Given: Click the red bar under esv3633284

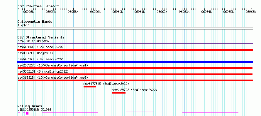Looking at the screenshot, I should (135, 80).
